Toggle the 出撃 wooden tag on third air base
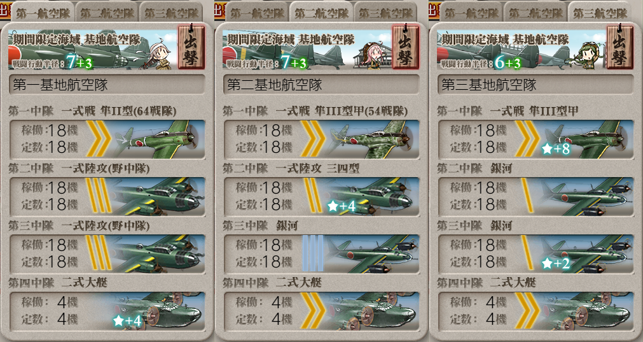 [x=620, y=47]
